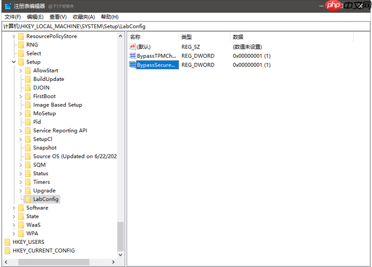This screenshot has height=267, width=372.
Task: Expand the Timers key
Action: click(21, 182)
